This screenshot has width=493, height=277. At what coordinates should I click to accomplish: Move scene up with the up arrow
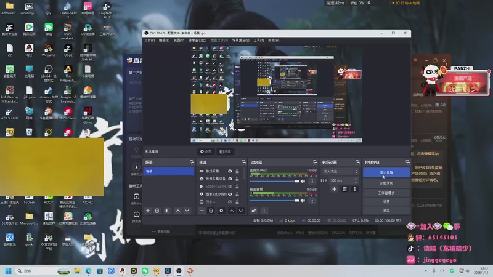tap(178, 211)
